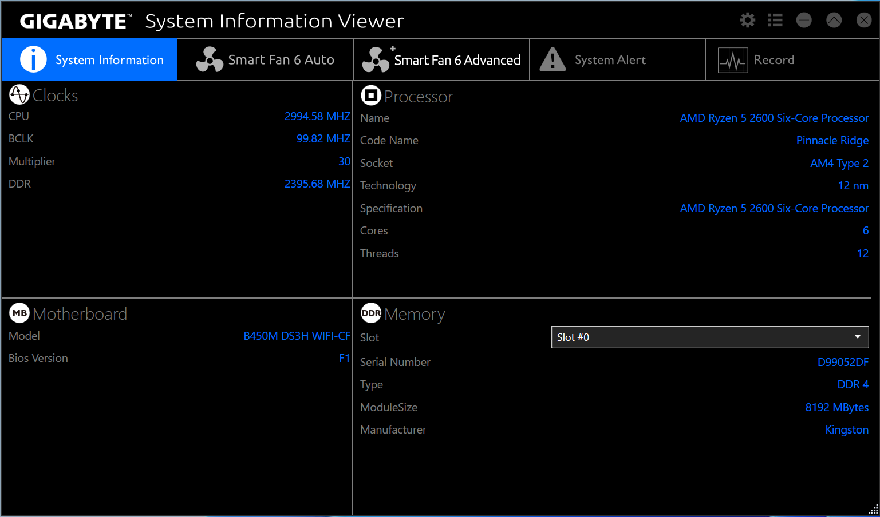
Task: Open the Smart Fan 6 Auto tab
Action: point(281,60)
